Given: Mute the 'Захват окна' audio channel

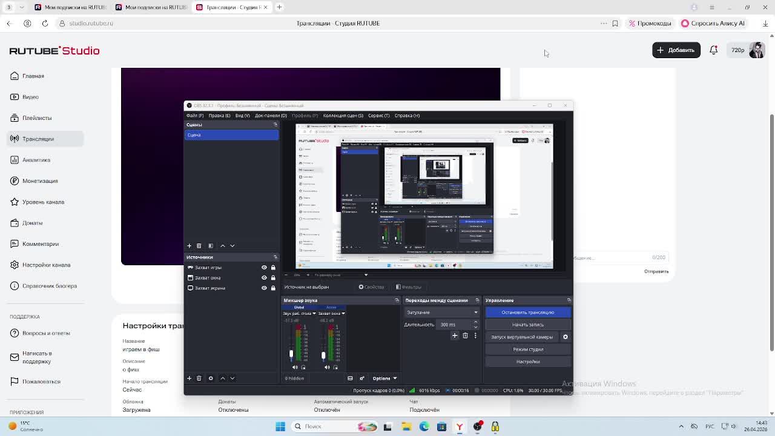Looking at the screenshot, I should pos(327,367).
